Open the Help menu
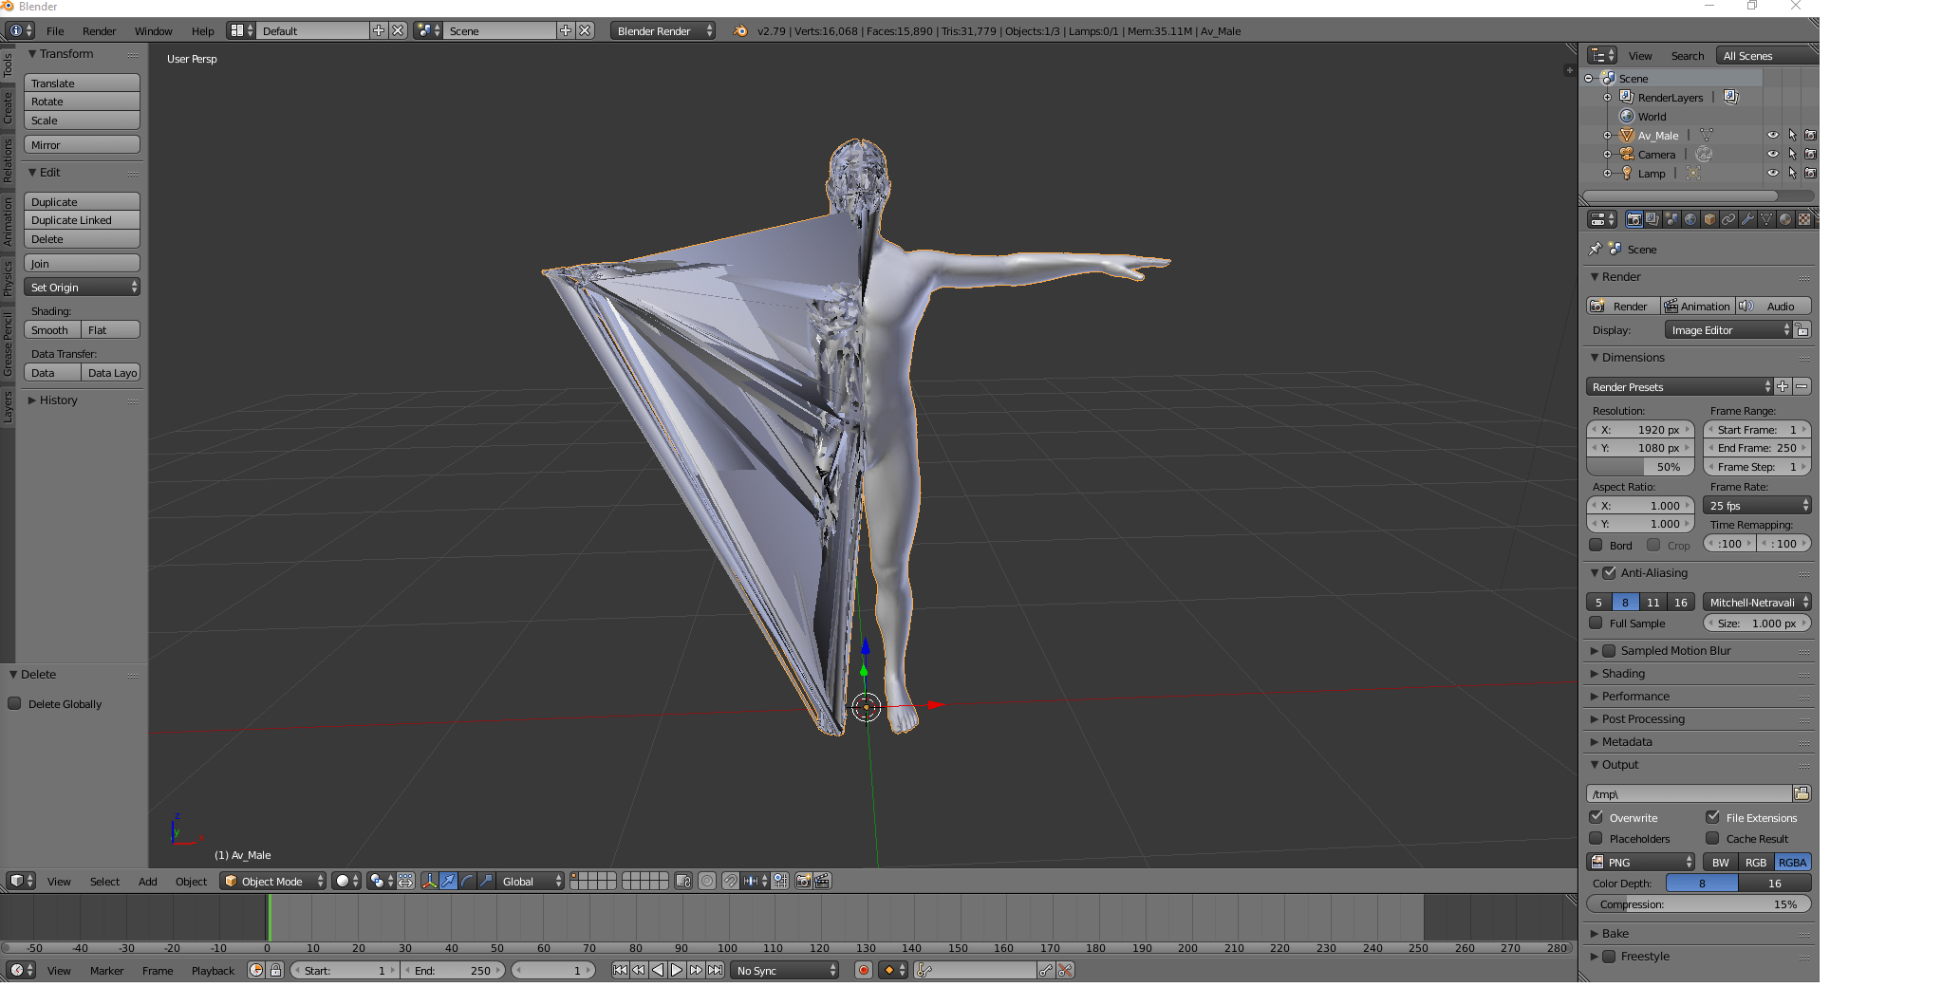 pyautogui.click(x=202, y=30)
